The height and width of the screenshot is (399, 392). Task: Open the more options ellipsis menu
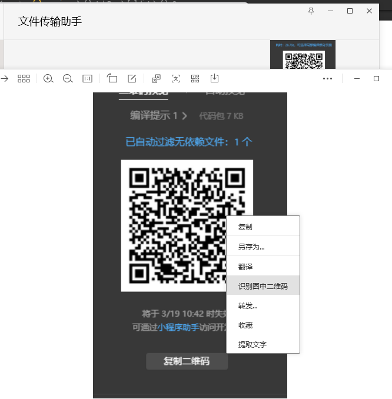coord(327,79)
